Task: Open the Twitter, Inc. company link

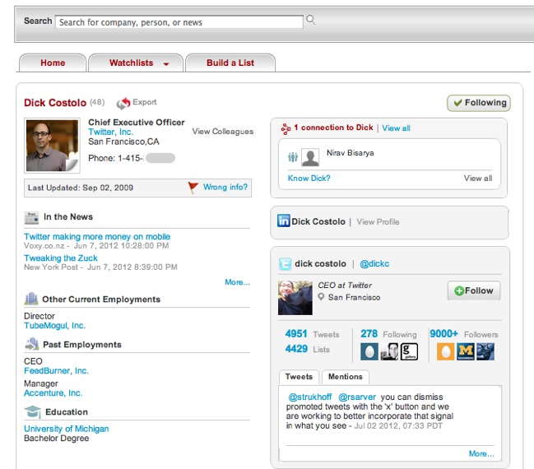Action: (111, 132)
